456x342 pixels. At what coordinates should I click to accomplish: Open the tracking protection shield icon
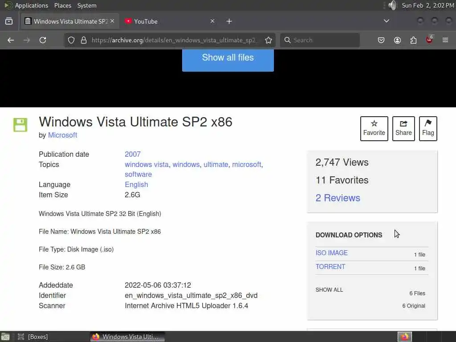[x=71, y=40]
